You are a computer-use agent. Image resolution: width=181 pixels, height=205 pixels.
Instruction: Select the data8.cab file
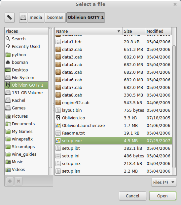coord(113,95)
